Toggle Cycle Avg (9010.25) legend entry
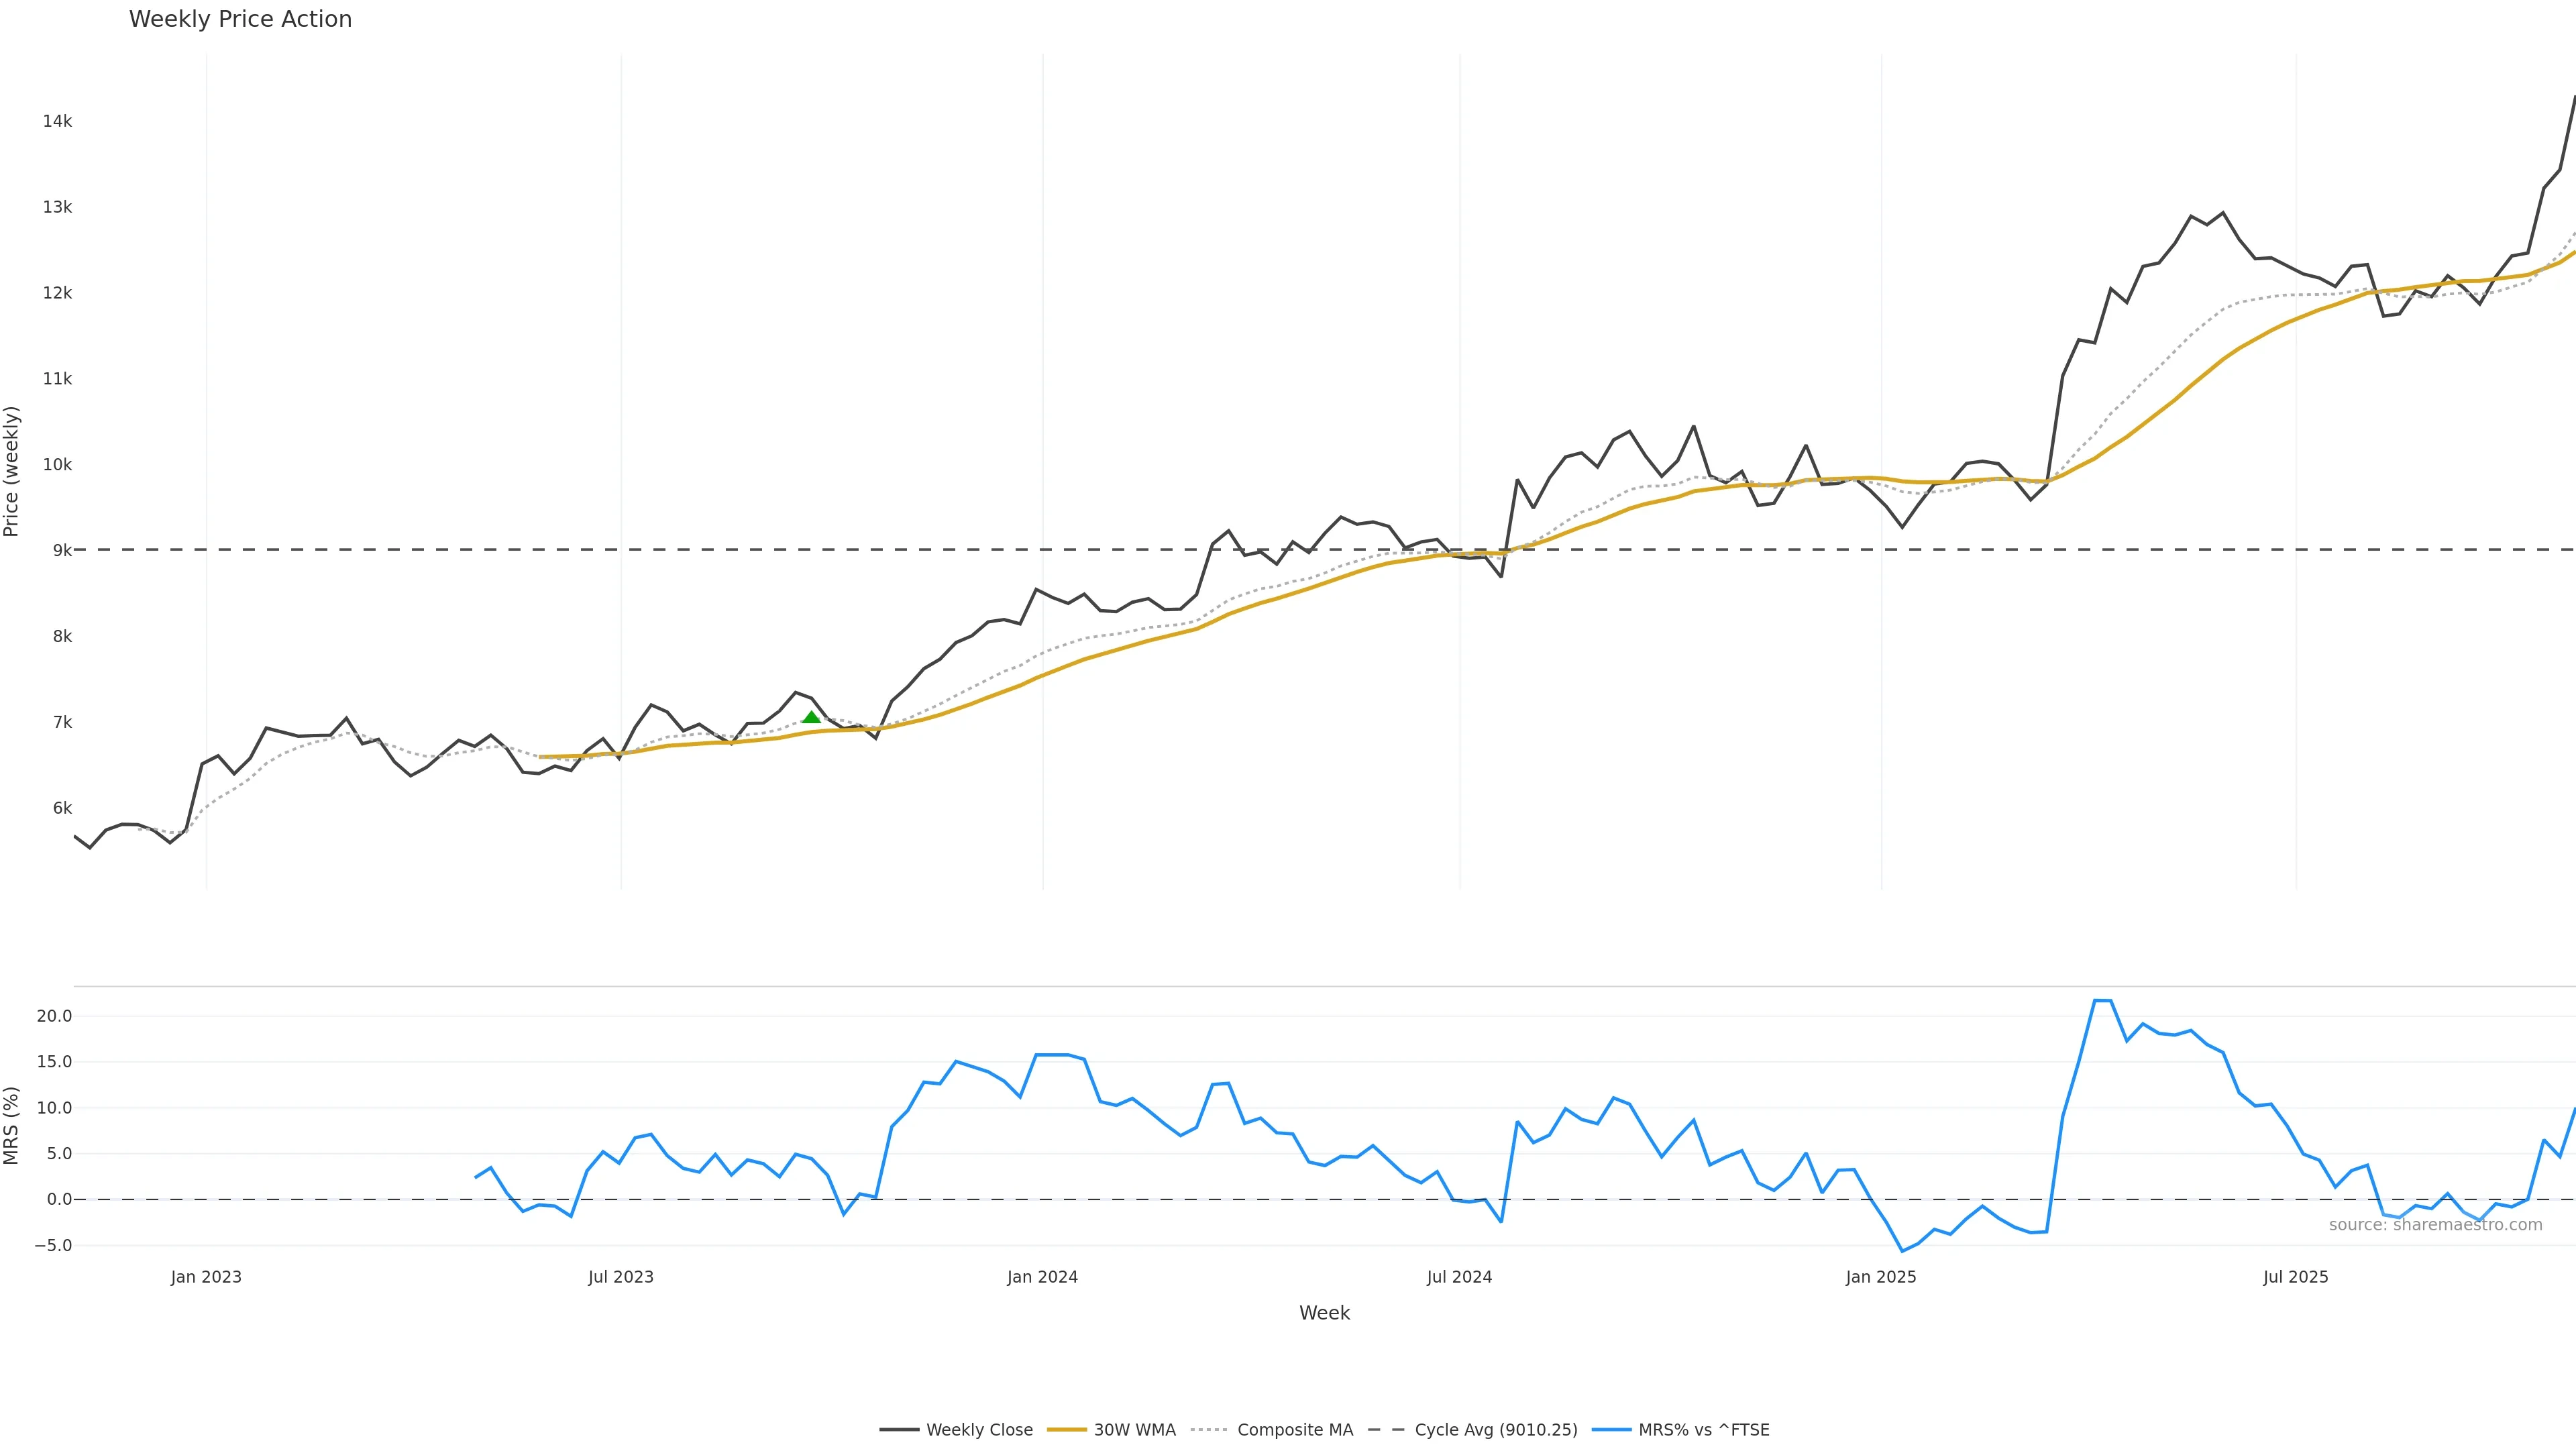This screenshot has height=1449, width=2576. point(1495,1430)
